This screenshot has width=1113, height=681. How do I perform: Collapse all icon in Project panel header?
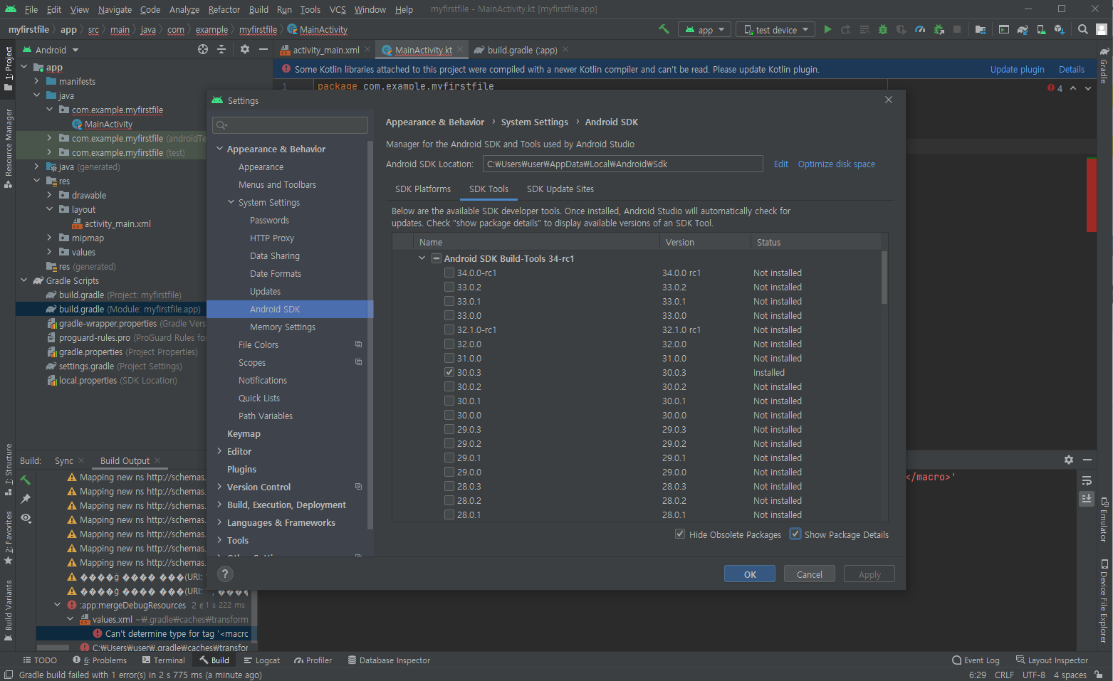point(221,49)
